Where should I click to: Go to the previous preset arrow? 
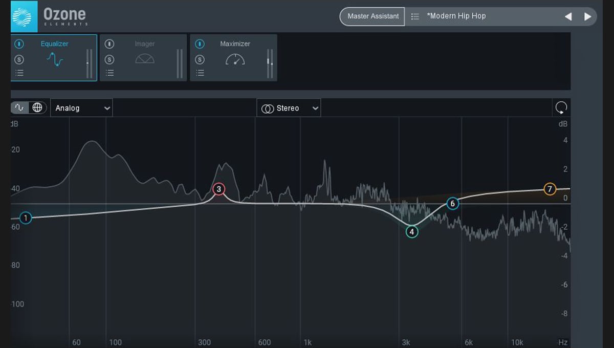point(568,16)
